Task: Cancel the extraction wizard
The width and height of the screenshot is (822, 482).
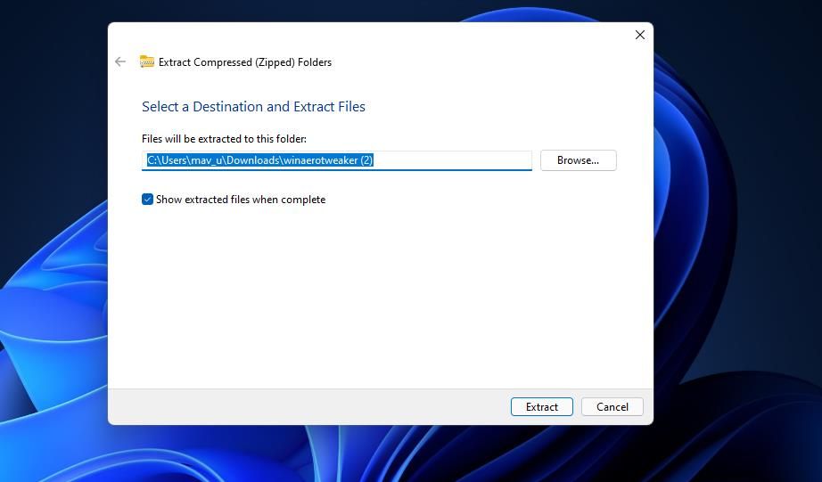Action: point(612,407)
